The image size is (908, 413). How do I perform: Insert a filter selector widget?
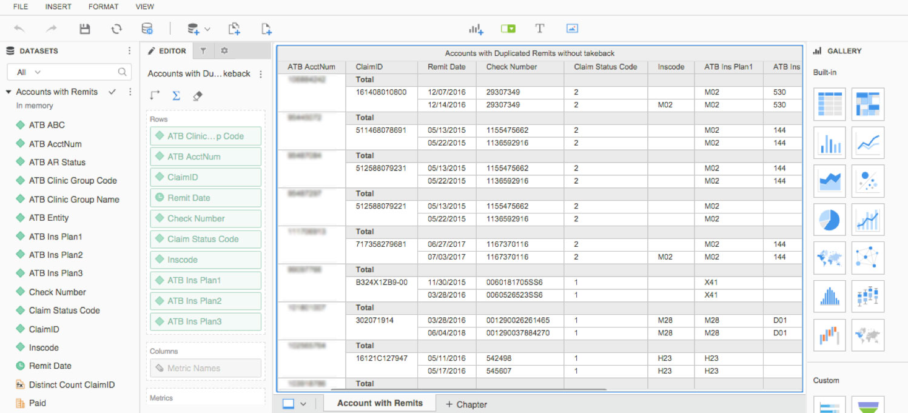pos(508,28)
